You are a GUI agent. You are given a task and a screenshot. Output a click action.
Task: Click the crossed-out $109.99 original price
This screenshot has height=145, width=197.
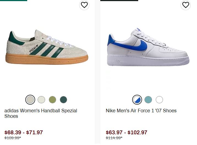13,138
